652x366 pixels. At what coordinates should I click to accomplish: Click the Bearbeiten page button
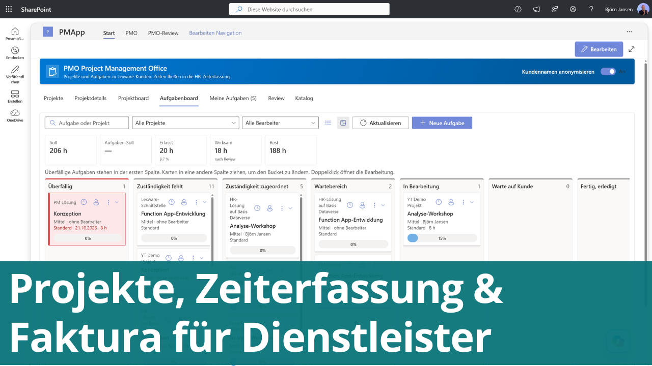(x=599, y=49)
